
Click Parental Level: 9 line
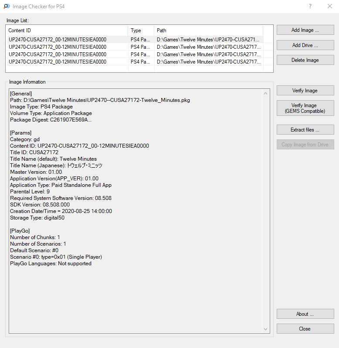(x=30, y=192)
